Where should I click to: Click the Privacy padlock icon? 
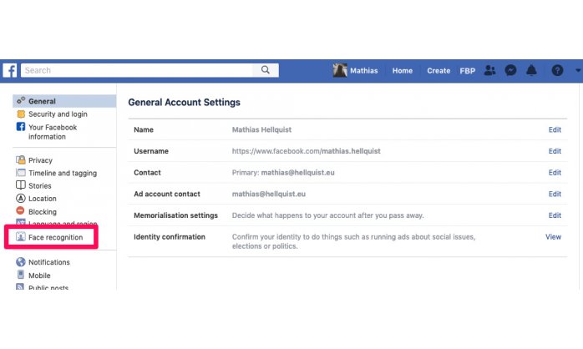[21, 159]
